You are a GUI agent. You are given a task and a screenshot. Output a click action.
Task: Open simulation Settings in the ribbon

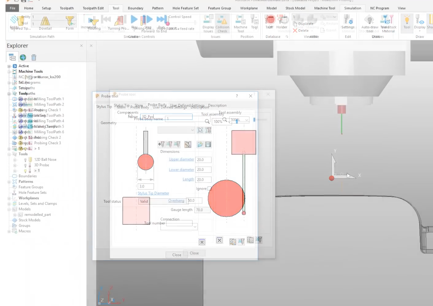click(348, 21)
